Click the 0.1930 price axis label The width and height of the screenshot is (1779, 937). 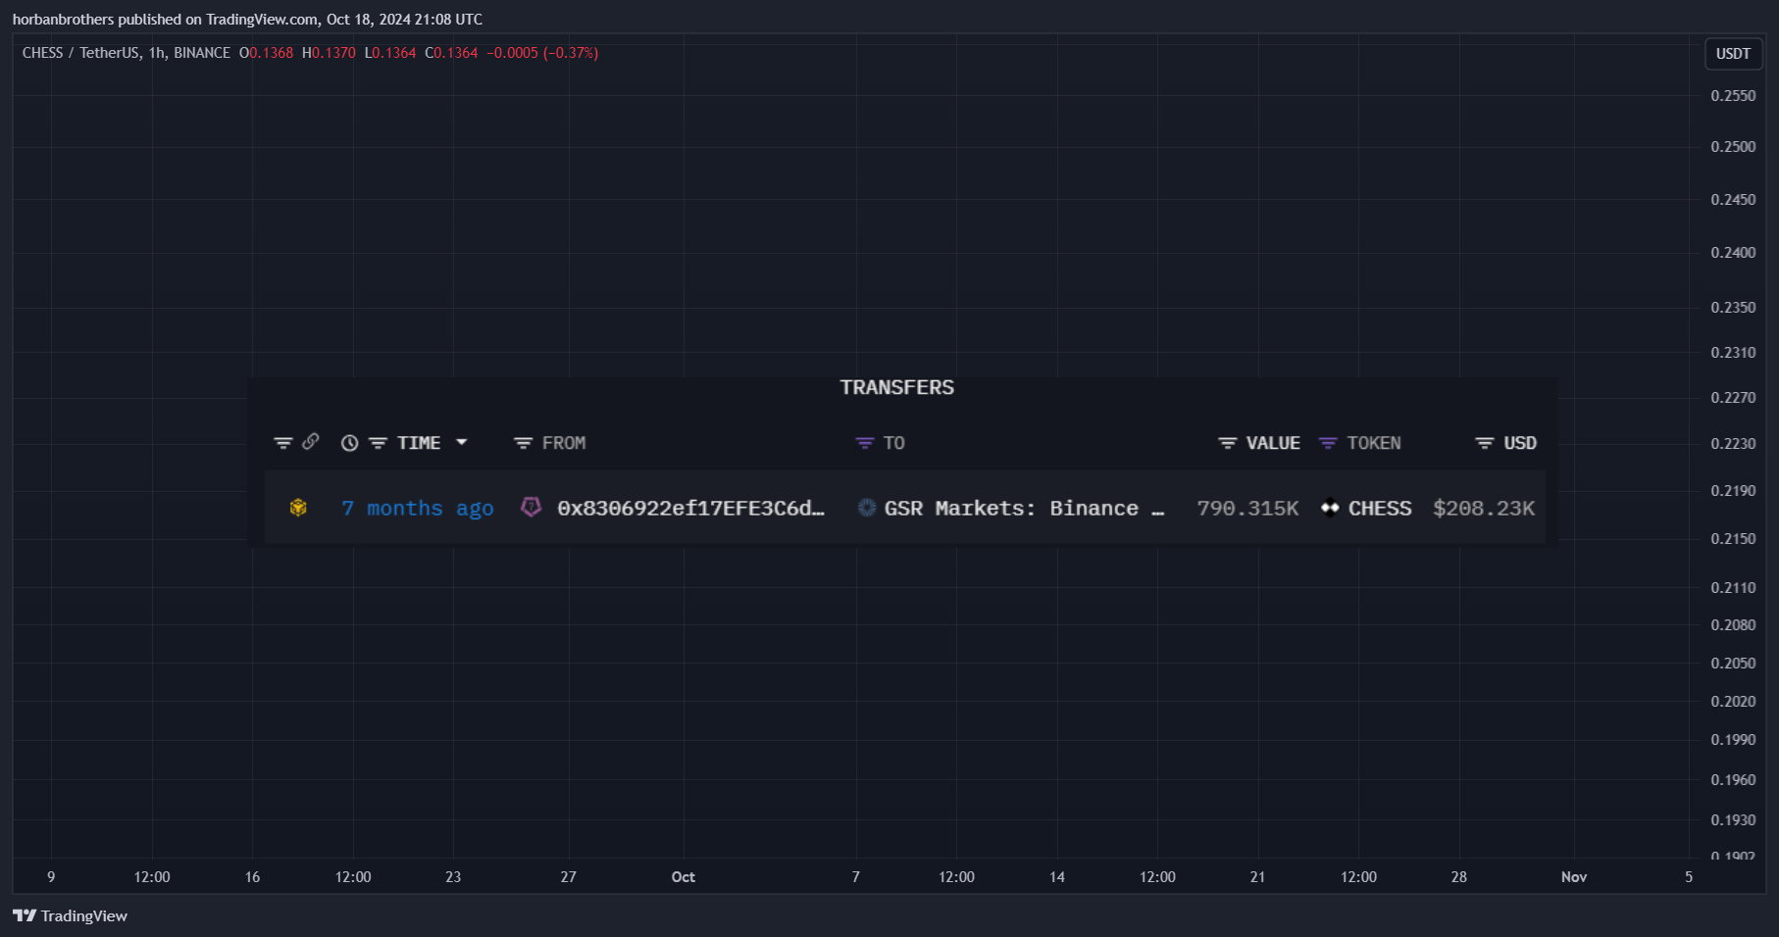[x=1733, y=820]
